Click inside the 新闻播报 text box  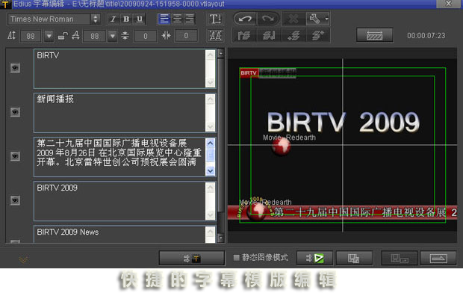[119, 113]
